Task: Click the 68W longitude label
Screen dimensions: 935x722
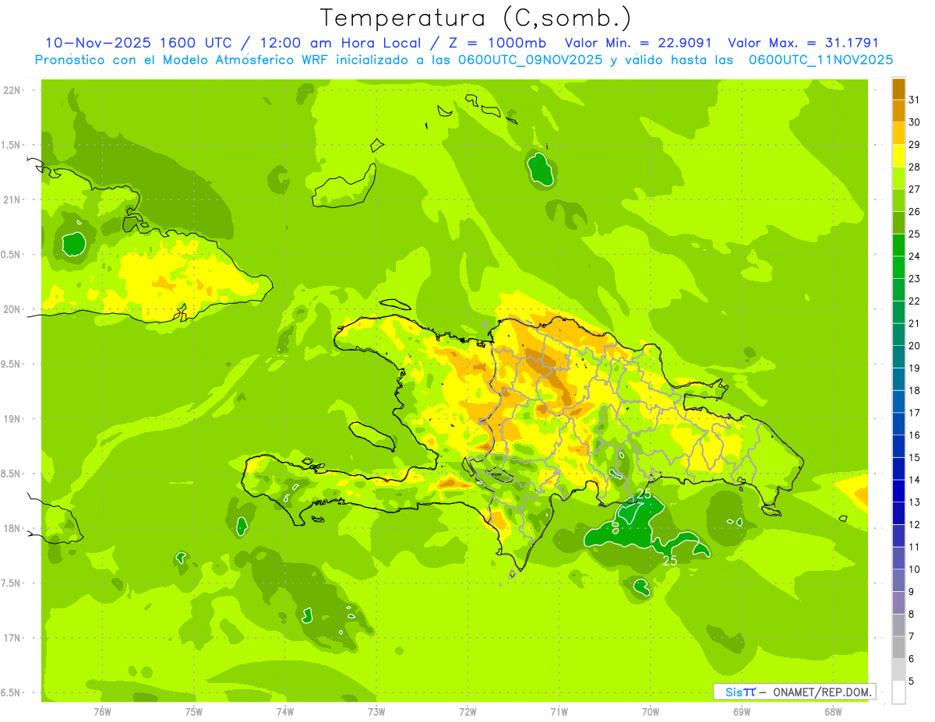Action: 833,713
